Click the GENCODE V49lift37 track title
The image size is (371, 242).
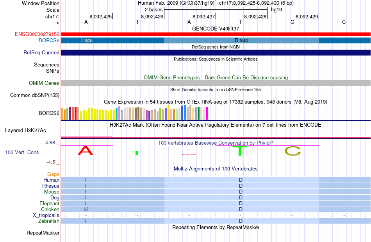pyautogui.click(x=216, y=29)
